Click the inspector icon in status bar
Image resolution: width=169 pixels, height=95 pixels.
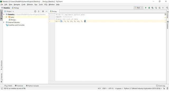pos(167,88)
